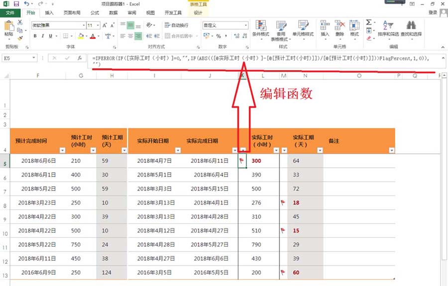The width and height of the screenshot is (448, 286).
Task: Click the 合并后居中 merge cells button
Action: click(x=181, y=36)
